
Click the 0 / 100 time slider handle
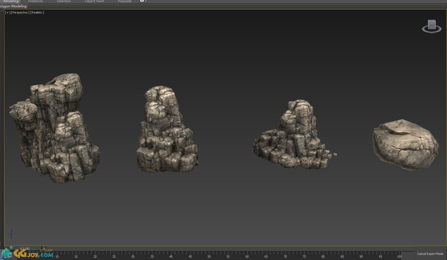point(25,249)
